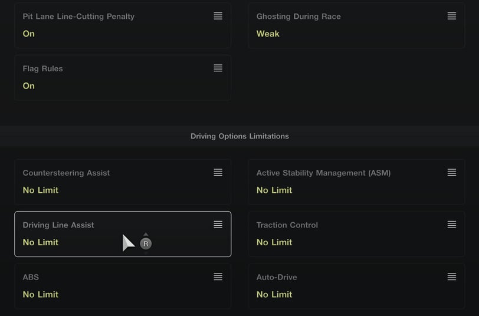The image size is (479, 316).
Task: Click the Driving Options Limitations header
Action: coord(239,136)
